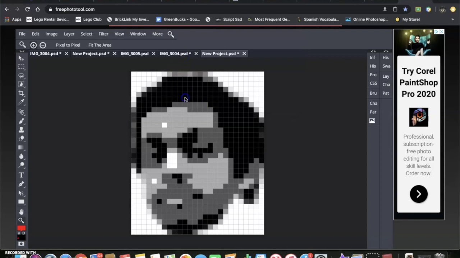The image size is (460, 258).
Task: Click the zoom-in plus icon
Action: [x=33, y=45]
